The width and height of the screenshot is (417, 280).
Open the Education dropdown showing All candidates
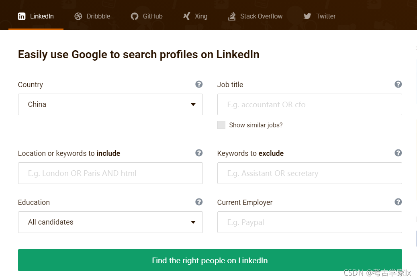click(x=110, y=222)
